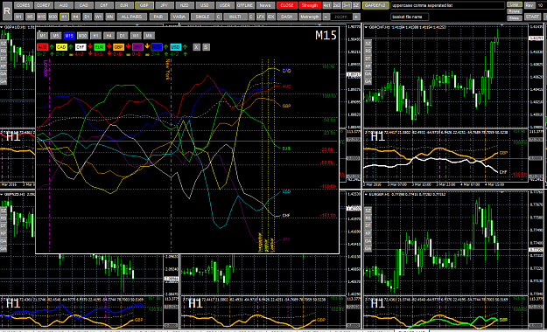
Task: Toggle the purple JPY currency line button
Action: [x=137, y=47]
